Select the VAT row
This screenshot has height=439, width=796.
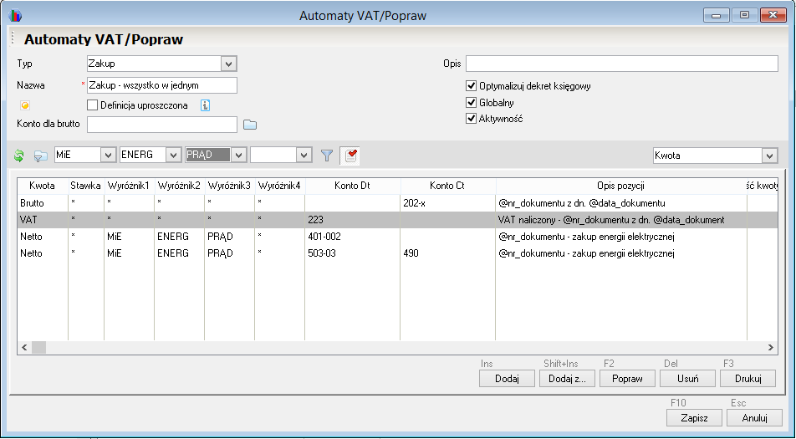[397, 220]
